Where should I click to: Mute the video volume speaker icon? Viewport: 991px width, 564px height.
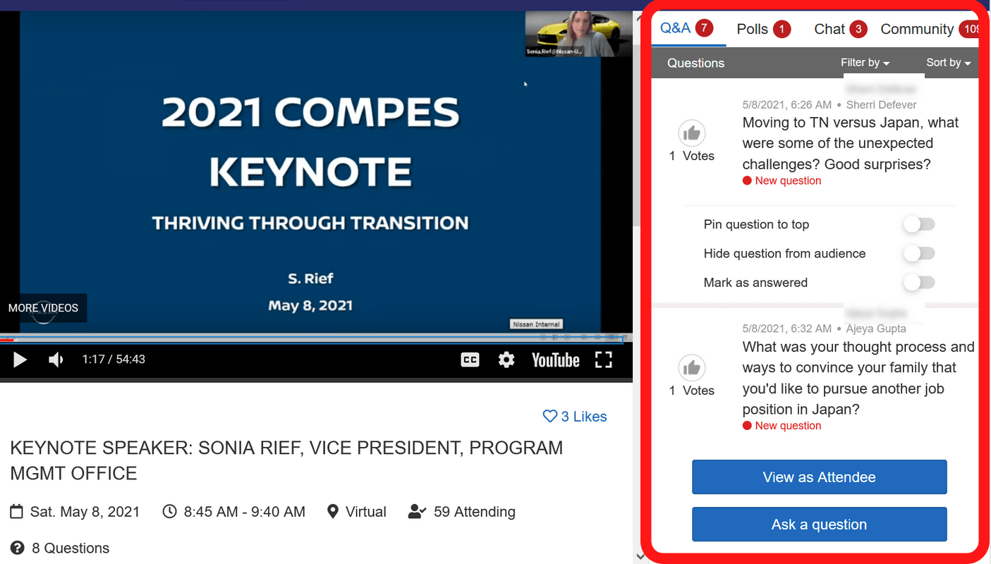(56, 360)
